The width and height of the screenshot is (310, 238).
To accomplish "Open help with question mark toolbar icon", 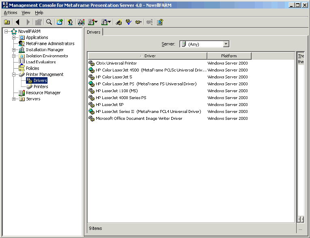I will coord(160,22).
